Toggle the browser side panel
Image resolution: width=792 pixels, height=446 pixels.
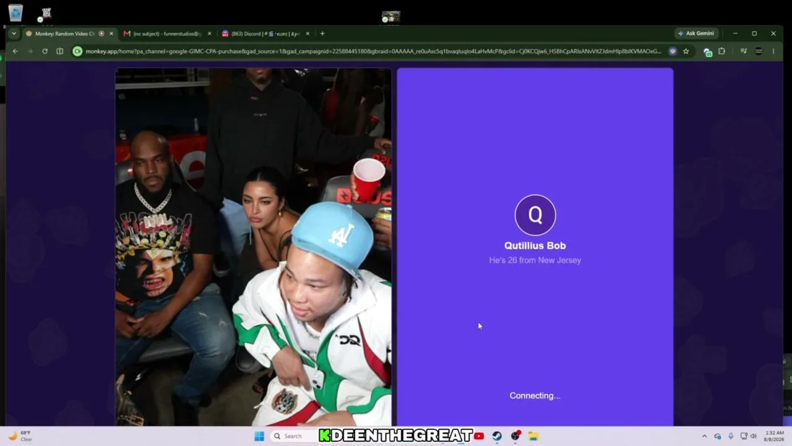tap(59, 51)
